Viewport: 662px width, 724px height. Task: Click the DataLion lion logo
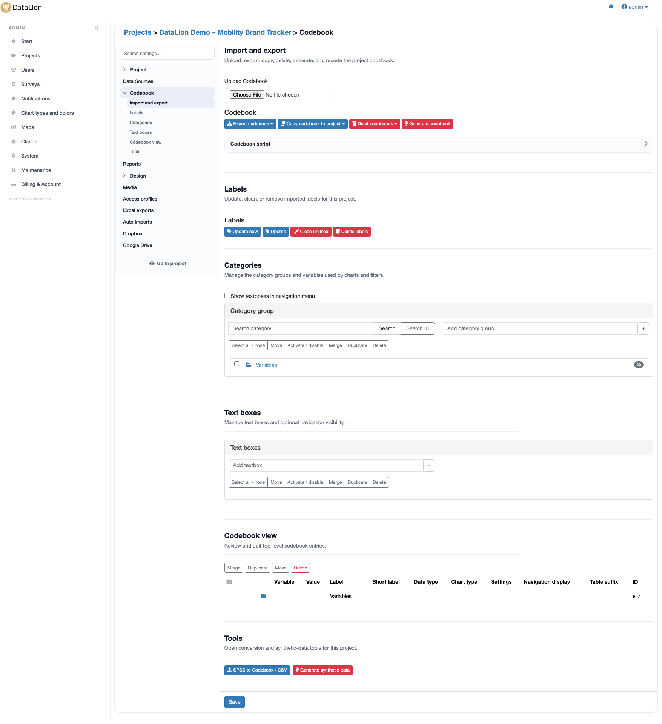pos(6,7)
